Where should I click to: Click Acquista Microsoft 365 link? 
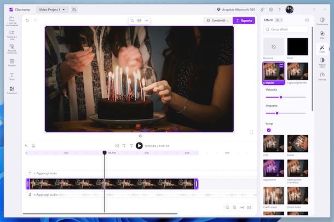click(x=236, y=9)
